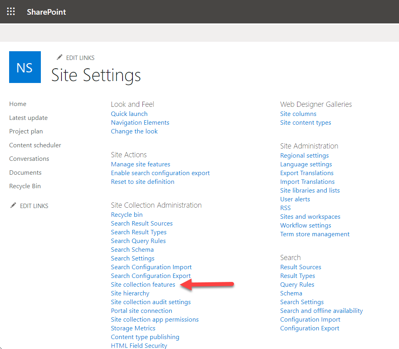Image resolution: width=399 pixels, height=349 pixels.
Task: Open Project plan in left navigation
Action: pyautogui.click(x=26, y=131)
